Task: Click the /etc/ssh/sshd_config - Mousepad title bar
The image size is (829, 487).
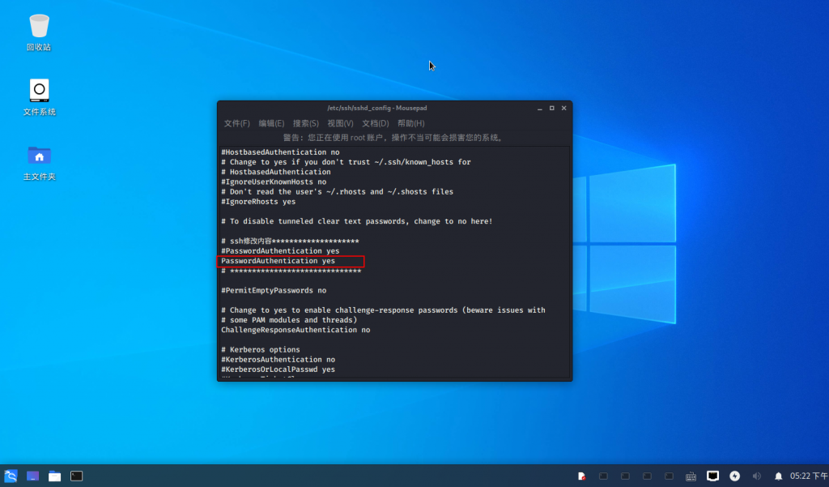Action: click(x=377, y=108)
